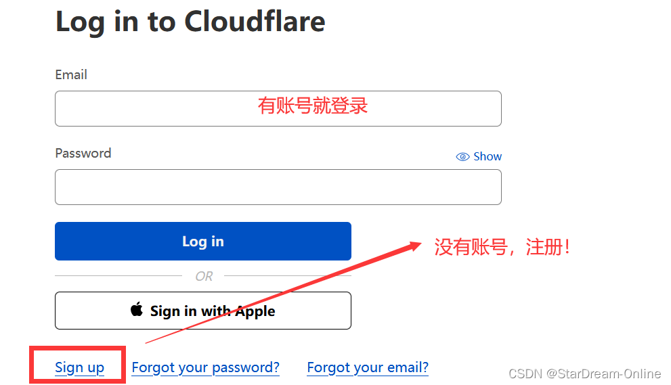Click the Log in to Cloudflare heading
Viewport: 671px width, 385px height.
[190, 22]
